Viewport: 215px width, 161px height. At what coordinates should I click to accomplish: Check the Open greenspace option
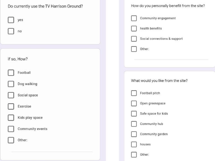click(x=134, y=103)
